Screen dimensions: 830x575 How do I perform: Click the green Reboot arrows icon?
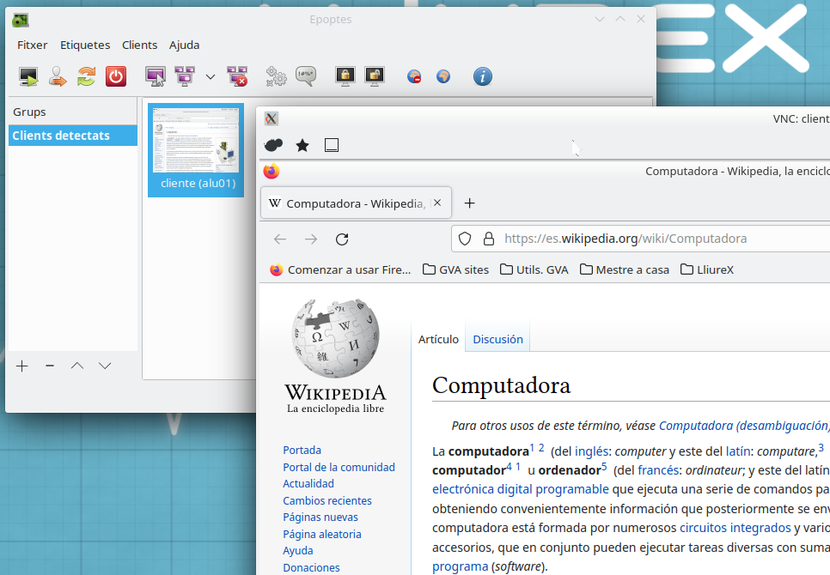[x=86, y=76]
